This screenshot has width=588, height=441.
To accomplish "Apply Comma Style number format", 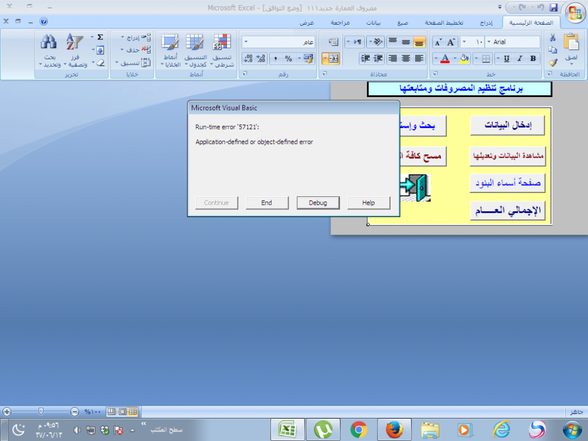I will (276, 58).
